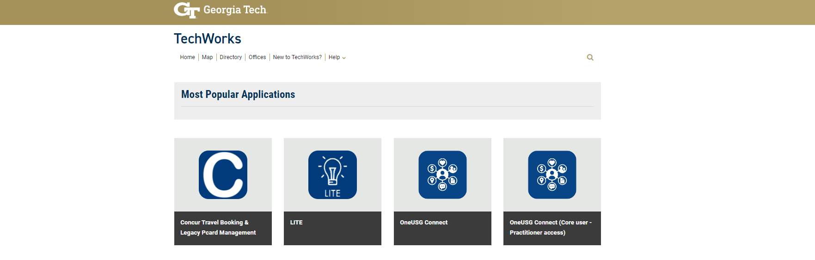Click the LITE caption text
The width and height of the screenshot is (815, 260).
point(296,223)
